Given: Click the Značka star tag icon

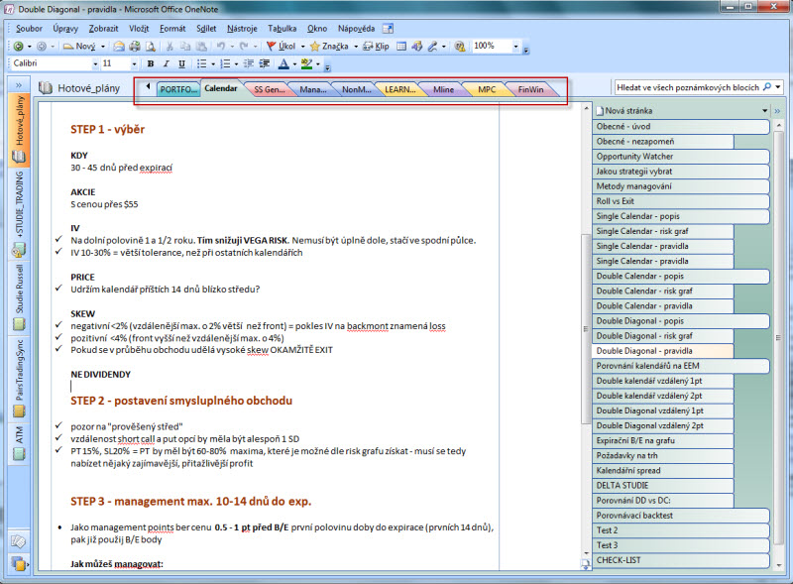Looking at the screenshot, I should [315, 46].
